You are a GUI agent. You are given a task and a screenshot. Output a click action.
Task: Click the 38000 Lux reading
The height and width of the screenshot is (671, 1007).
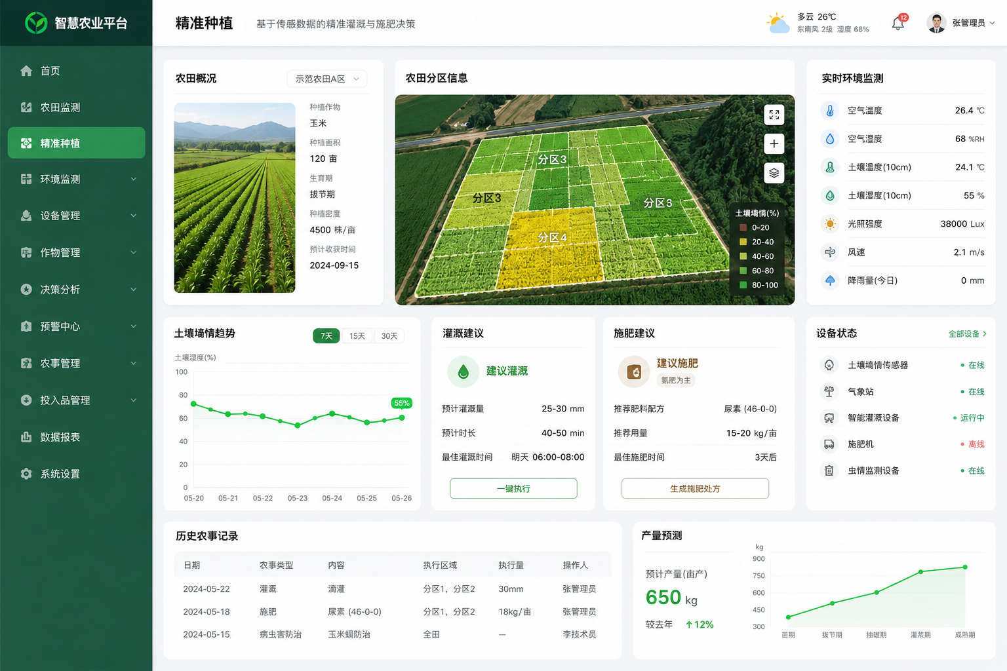coord(962,223)
